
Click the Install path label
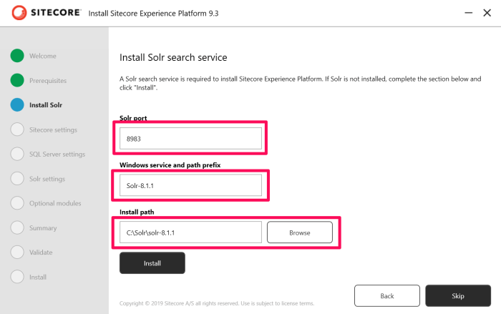click(x=137, y=212)
